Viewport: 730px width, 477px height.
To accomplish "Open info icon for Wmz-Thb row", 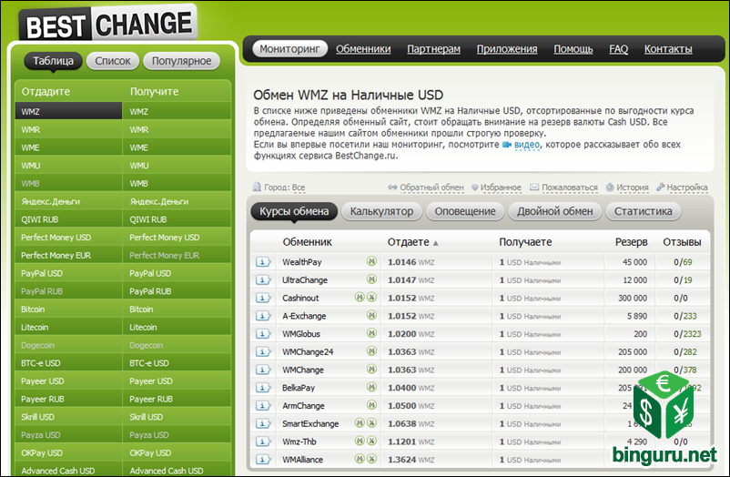I will [262, 441].
